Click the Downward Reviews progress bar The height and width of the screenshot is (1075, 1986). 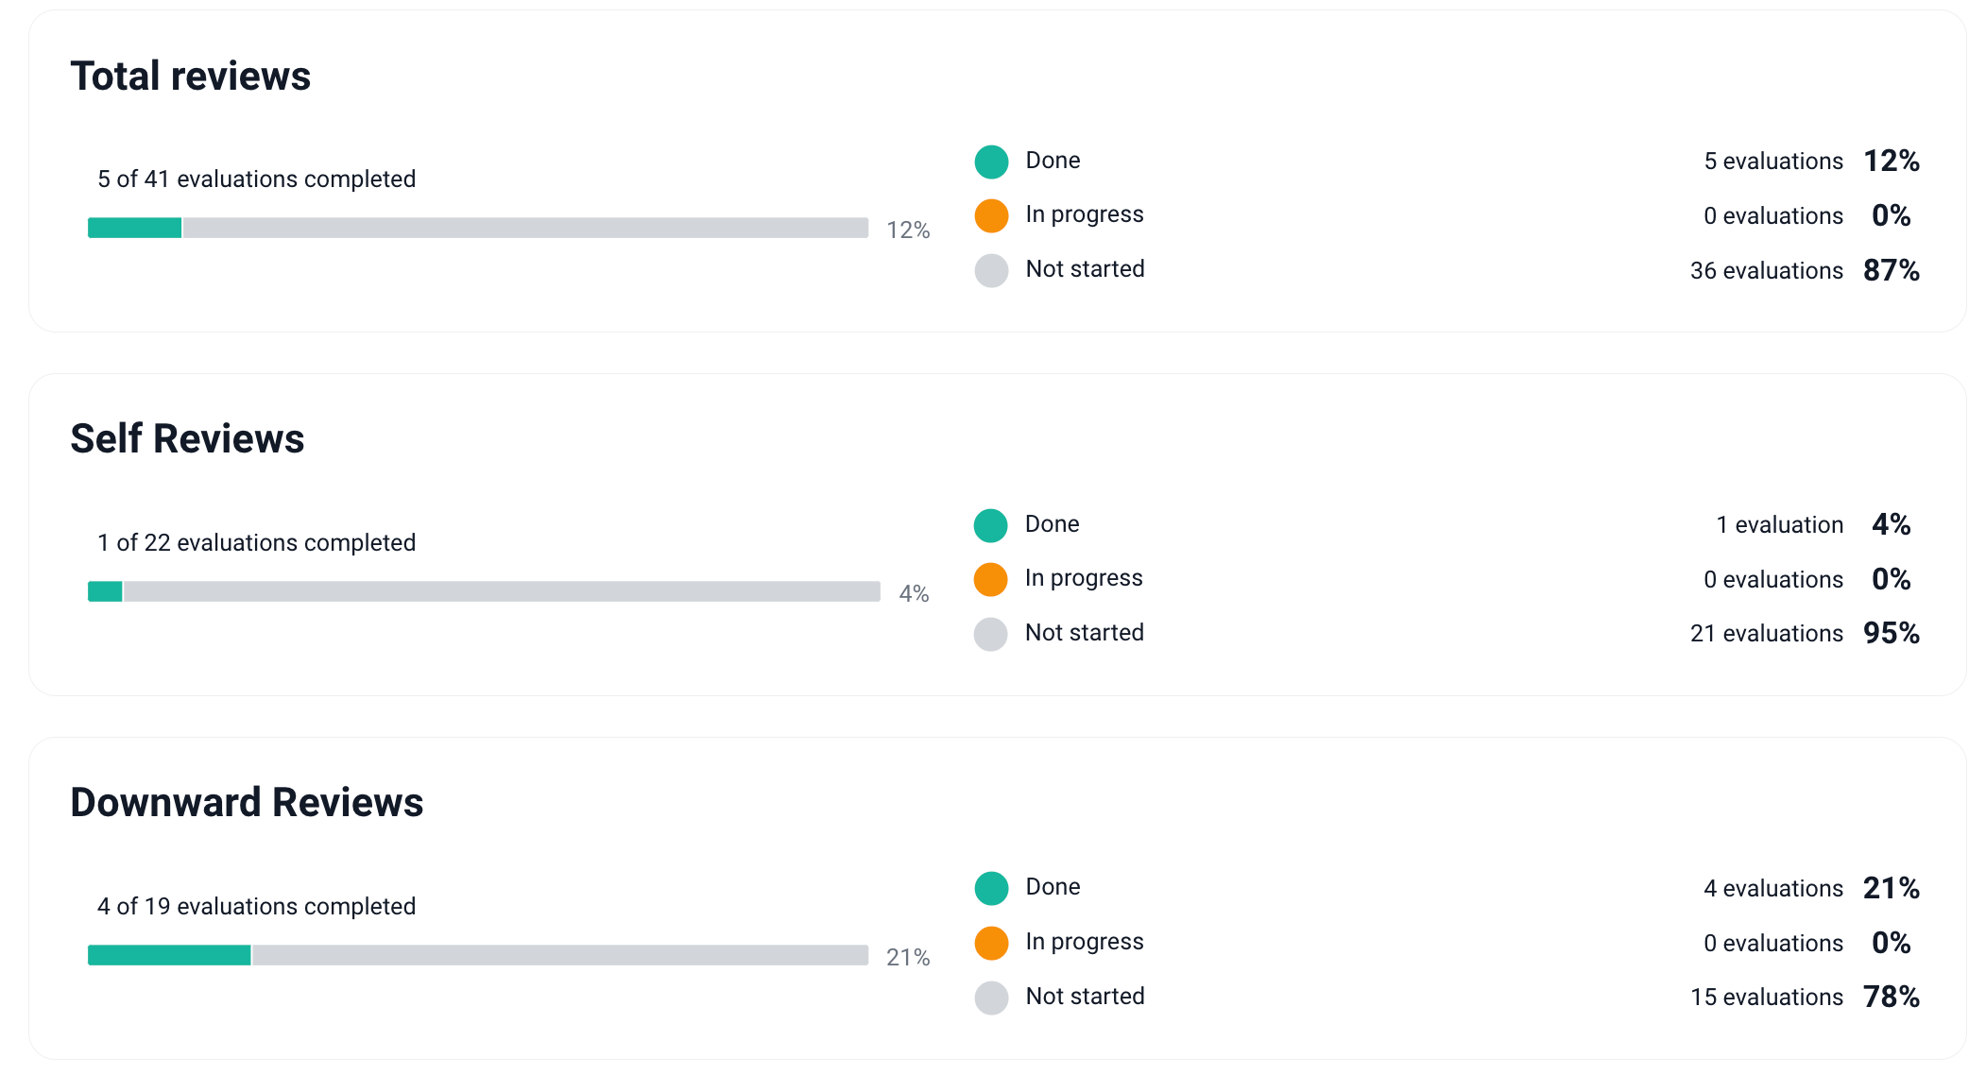[477, 955]
